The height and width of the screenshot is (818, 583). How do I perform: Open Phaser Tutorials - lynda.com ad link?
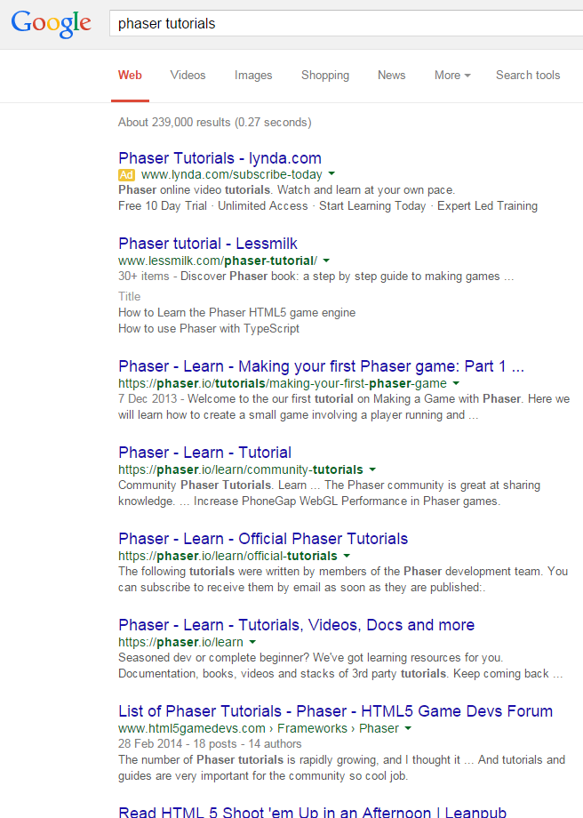point(220,158)
